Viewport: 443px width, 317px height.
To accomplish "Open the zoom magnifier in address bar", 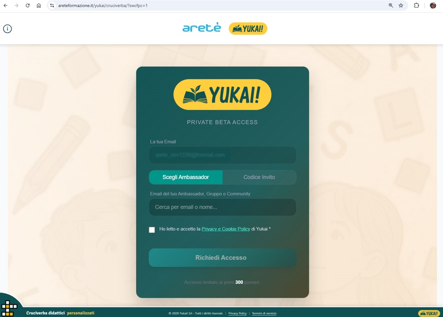I will coord(391,5).
